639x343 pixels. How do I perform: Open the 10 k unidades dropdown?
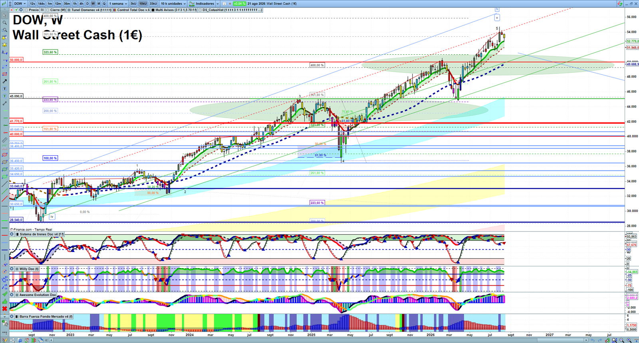(x=173, y=4)
